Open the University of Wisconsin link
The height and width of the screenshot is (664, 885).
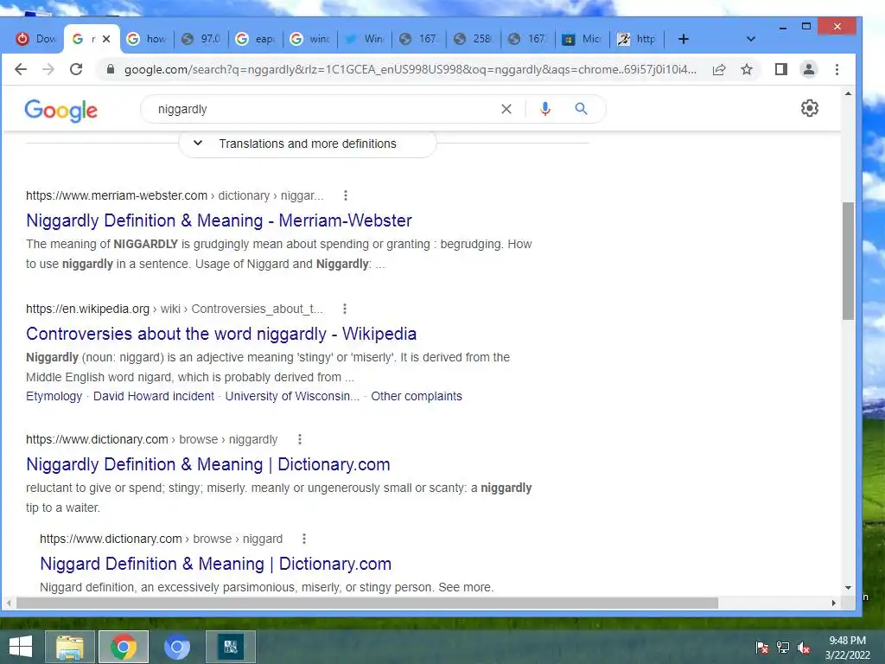292,396
